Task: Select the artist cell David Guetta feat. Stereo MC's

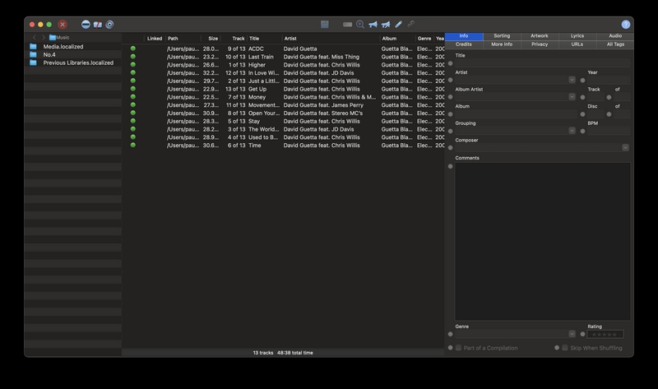Action: [x=322, y=113]
